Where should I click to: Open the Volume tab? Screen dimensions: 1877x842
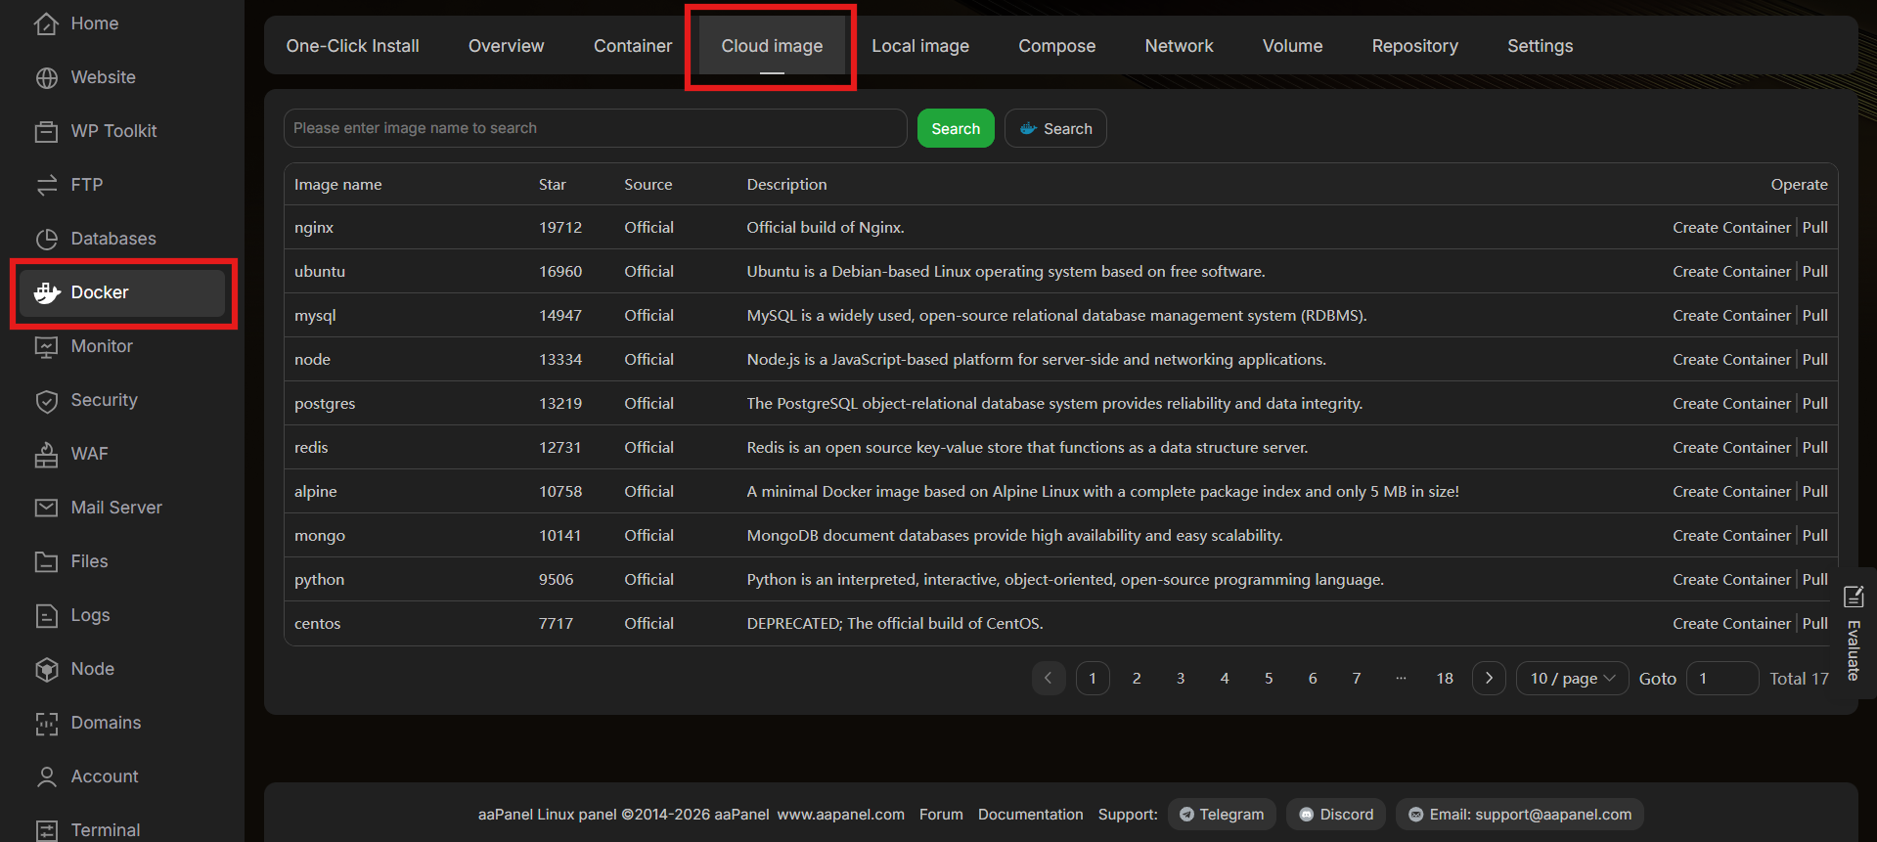[1292, 46]
